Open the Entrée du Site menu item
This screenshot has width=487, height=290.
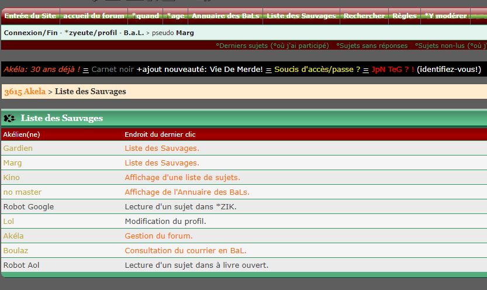(30, 16)
